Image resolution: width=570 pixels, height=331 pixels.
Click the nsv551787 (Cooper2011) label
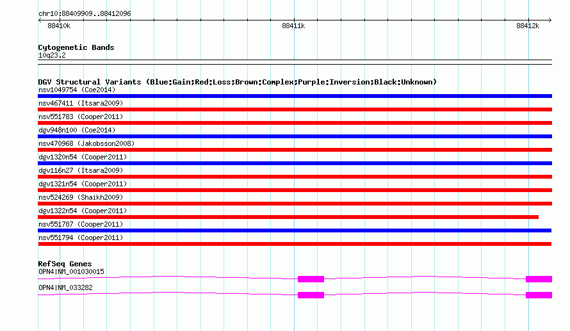pos(81,224)
